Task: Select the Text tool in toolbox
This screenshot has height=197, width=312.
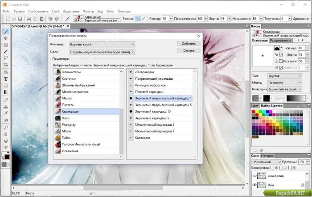Action: (x=6, y=79)
